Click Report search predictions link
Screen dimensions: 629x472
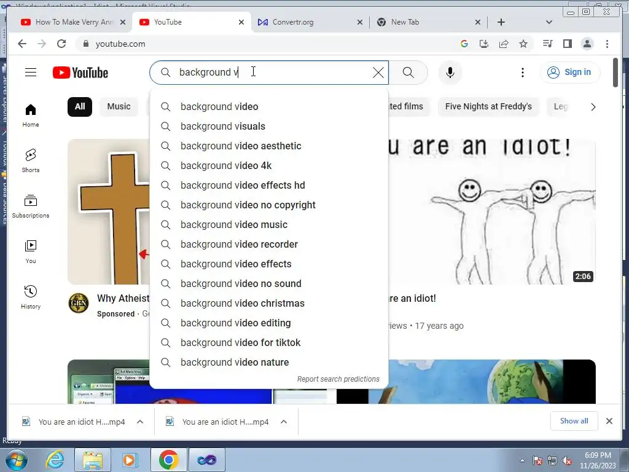click(x=338, y=379)
